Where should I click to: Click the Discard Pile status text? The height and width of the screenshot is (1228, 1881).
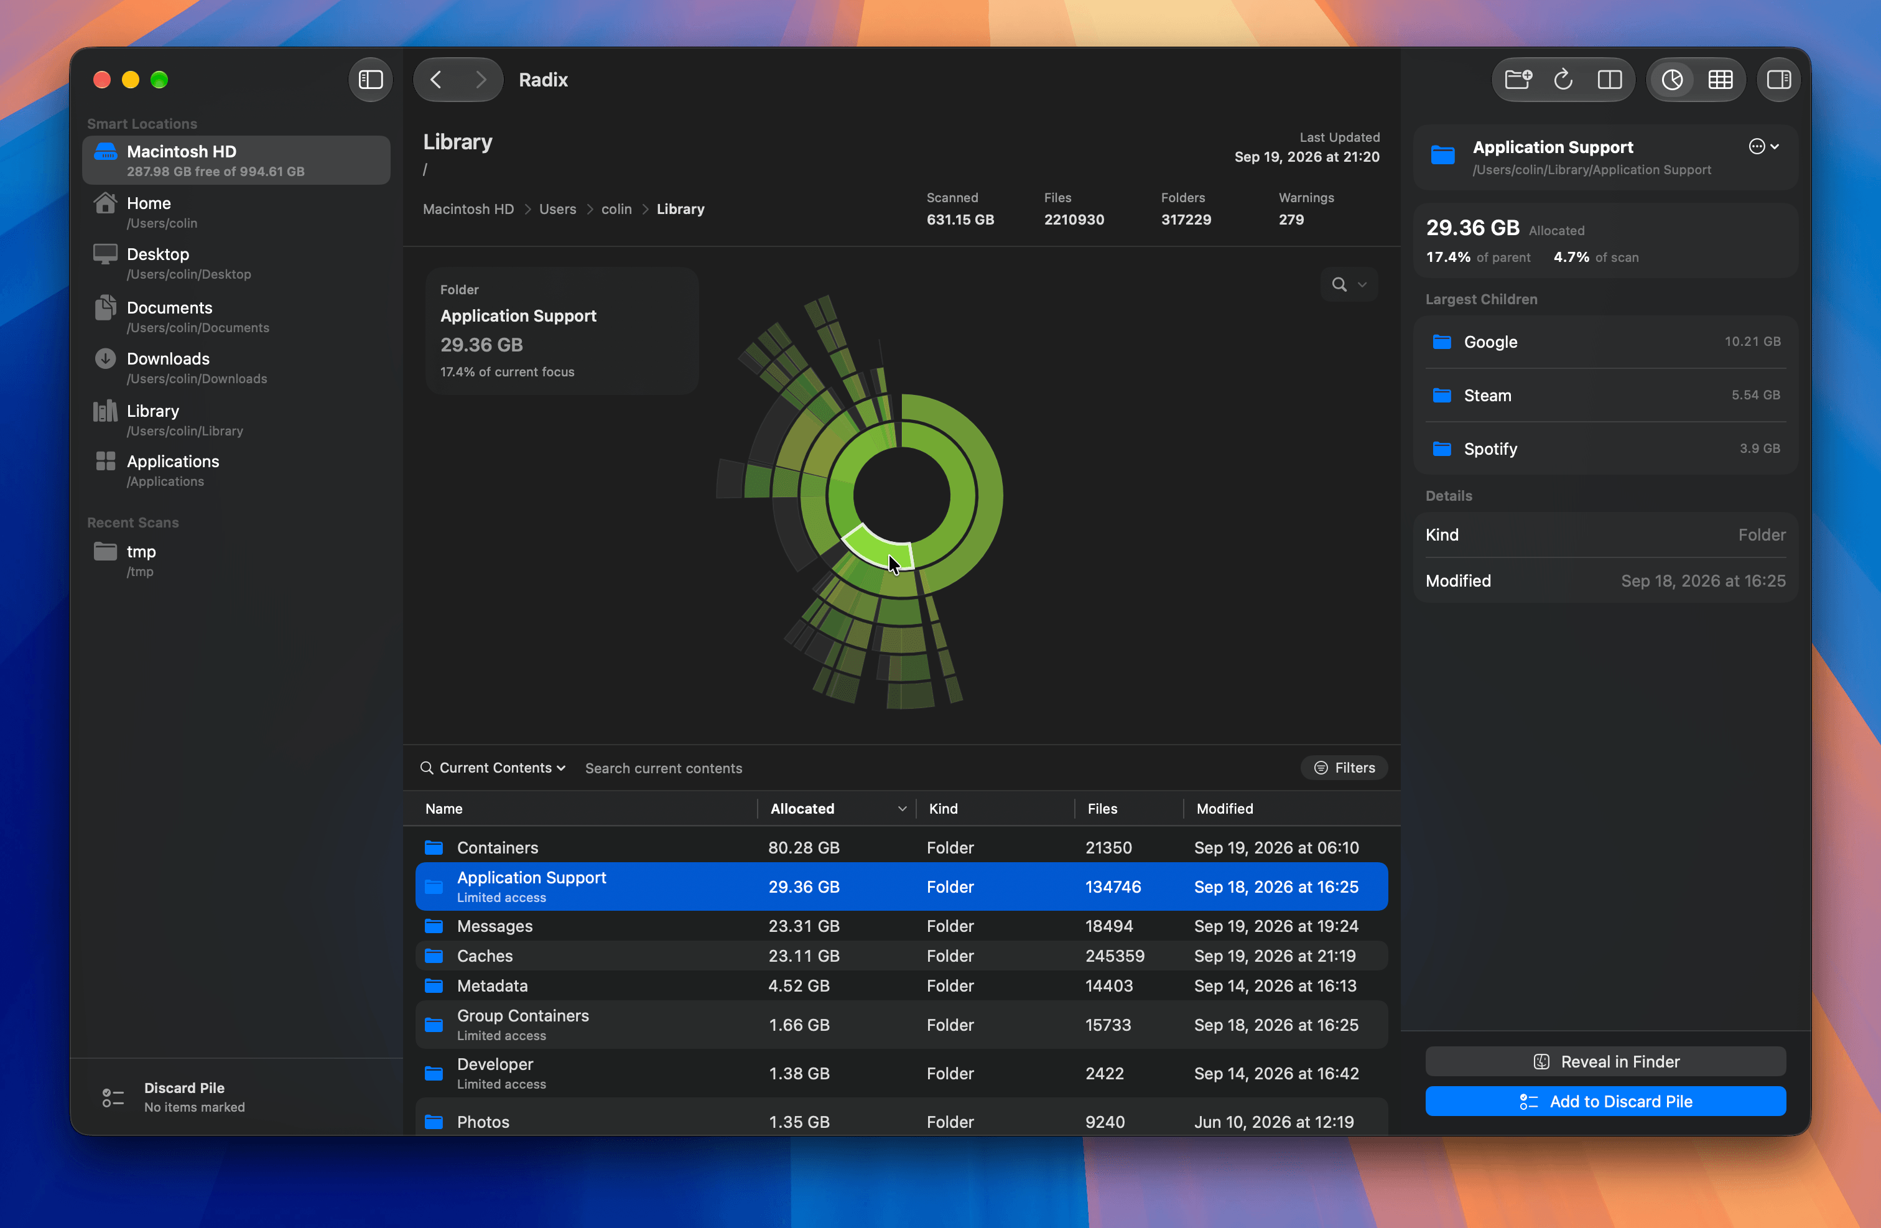point(195,1107)
